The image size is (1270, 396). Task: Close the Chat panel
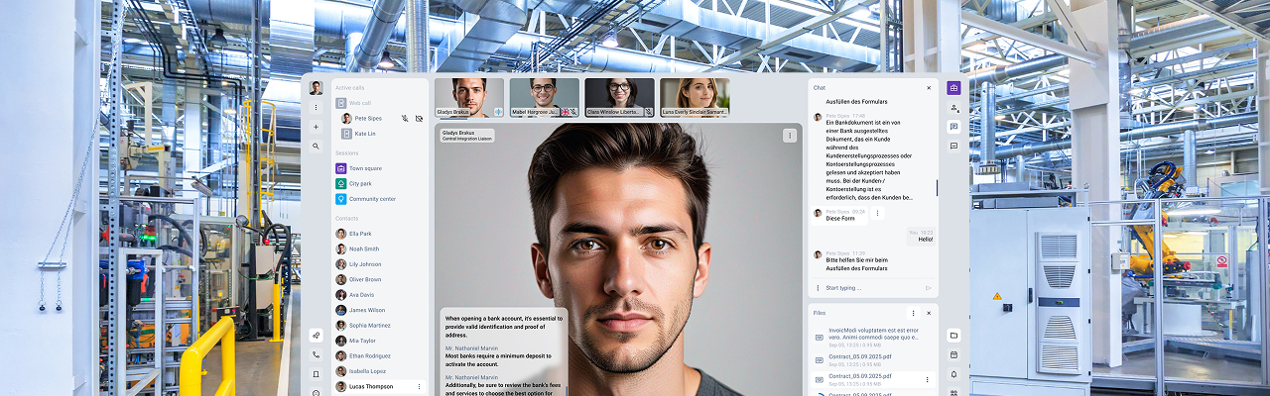pyautogui.click(x=929, y=88)
